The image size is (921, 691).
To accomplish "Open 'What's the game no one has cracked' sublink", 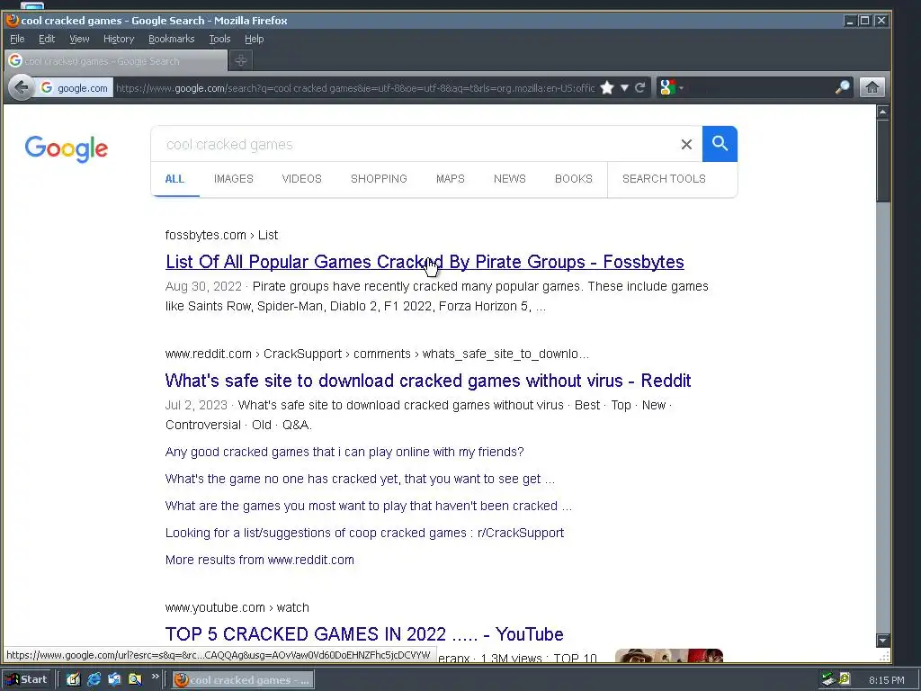I will (360, 479).
